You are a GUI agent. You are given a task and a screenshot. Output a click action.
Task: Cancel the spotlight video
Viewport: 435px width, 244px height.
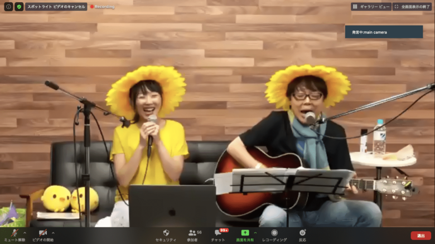pos(56,7)
